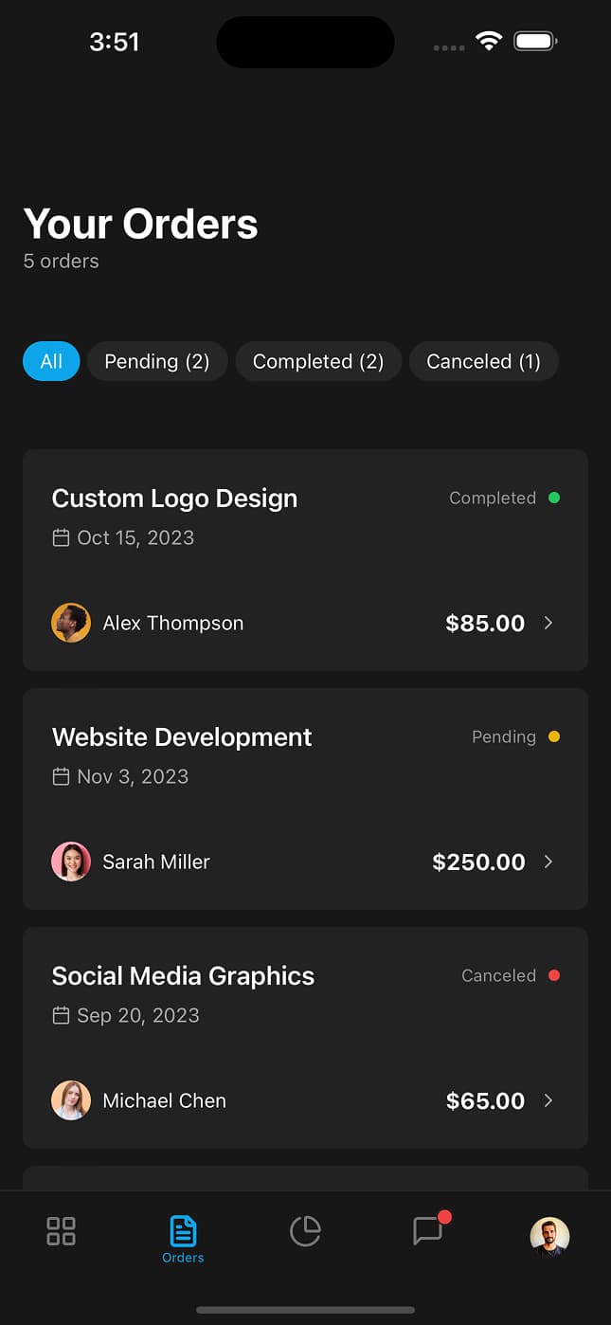Viewport: 611px width, 1325px height.
Task: Click the green Completed status dot
Action: pyautogui.click(x=554, y=498)
